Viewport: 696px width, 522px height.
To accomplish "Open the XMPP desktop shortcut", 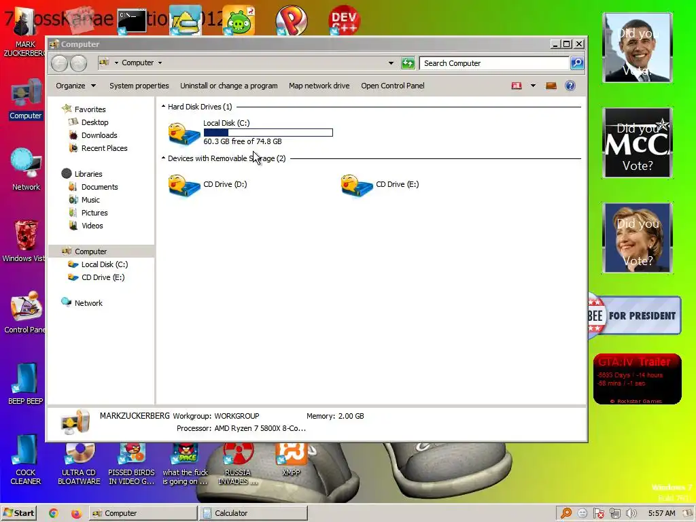I will tap(291, 459).
